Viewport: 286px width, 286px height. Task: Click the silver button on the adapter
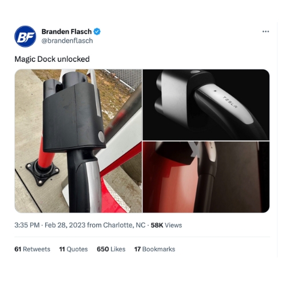click(x=101, y=137)
